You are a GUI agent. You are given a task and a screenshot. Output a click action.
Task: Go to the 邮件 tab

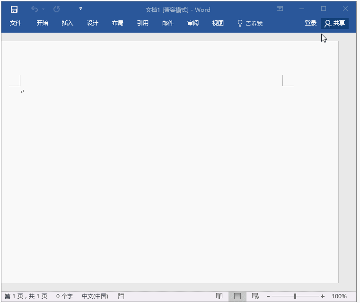168,23
